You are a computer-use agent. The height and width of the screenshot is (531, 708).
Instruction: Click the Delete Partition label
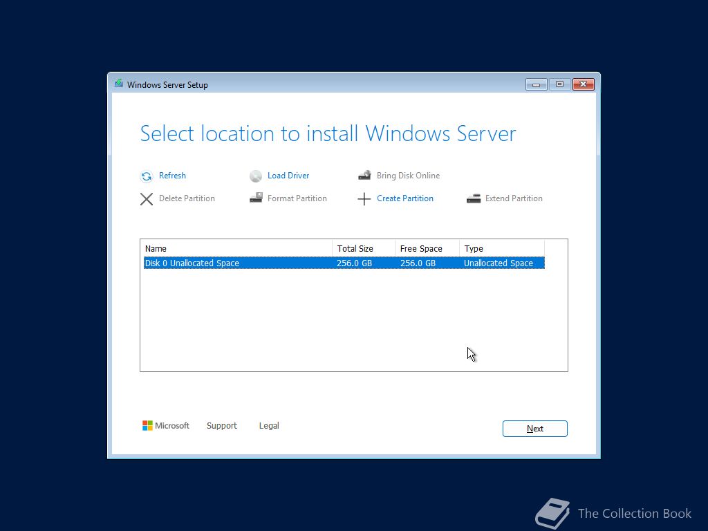pyautogui.click(x=187, y=198)
